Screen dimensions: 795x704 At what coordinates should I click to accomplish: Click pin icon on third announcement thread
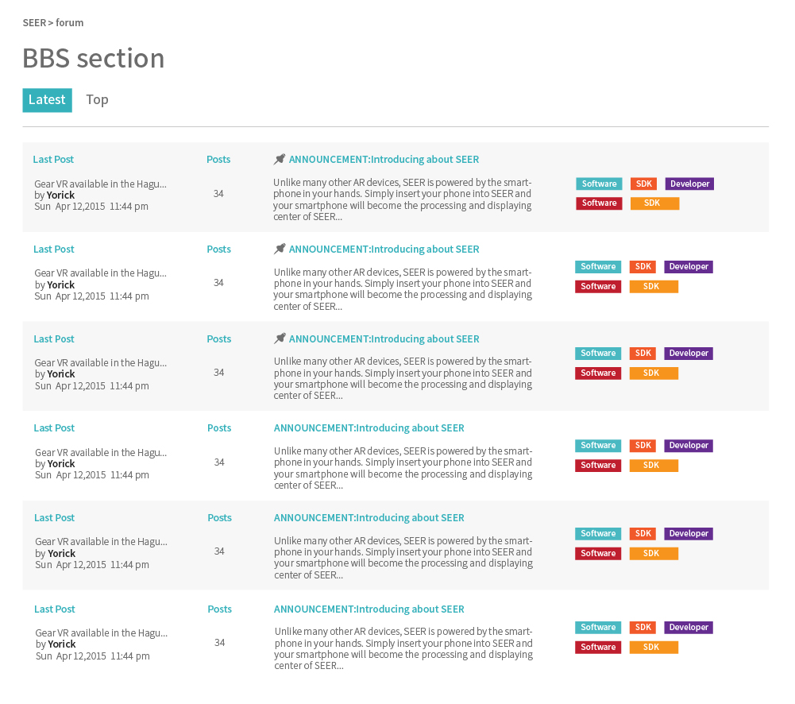[280, 338]
